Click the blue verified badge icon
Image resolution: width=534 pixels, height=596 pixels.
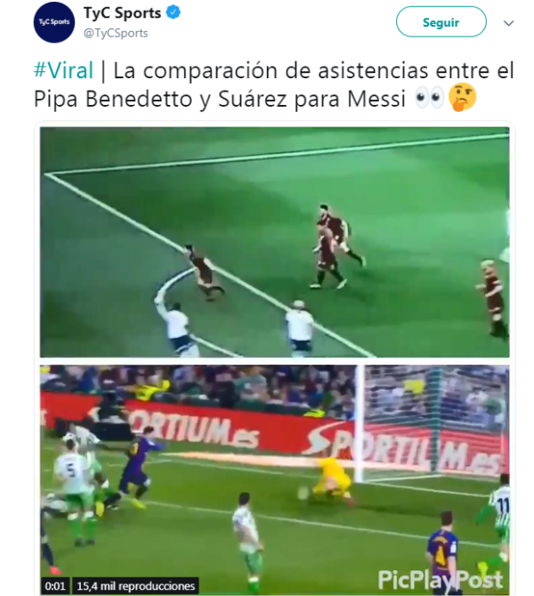click(174, 12)
